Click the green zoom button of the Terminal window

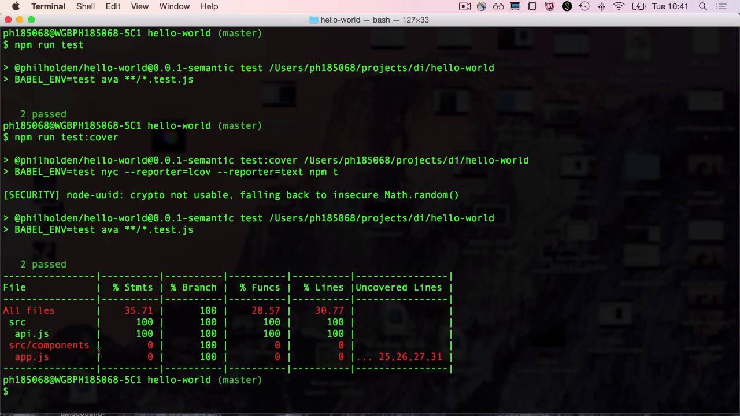coord(31,20)
